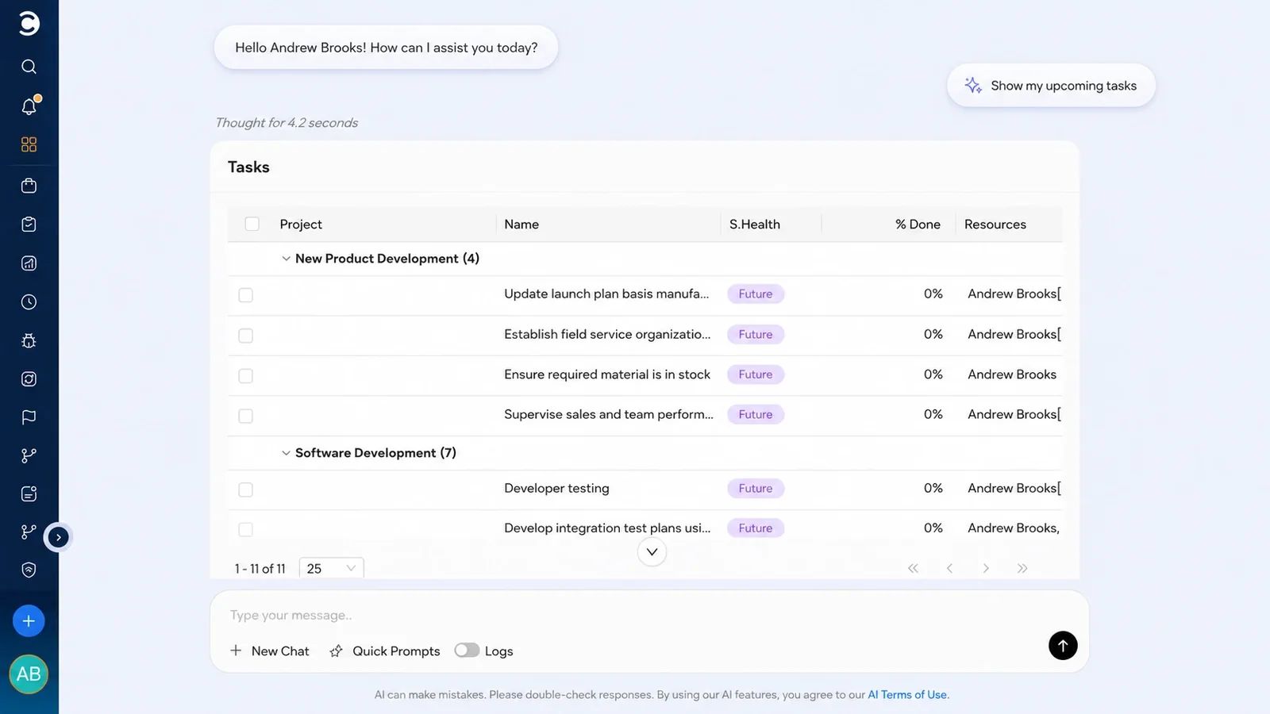The height and width of the screenshot is (714, 1270).
Task: Open Quick Prompts
Action: pos(385,651)
